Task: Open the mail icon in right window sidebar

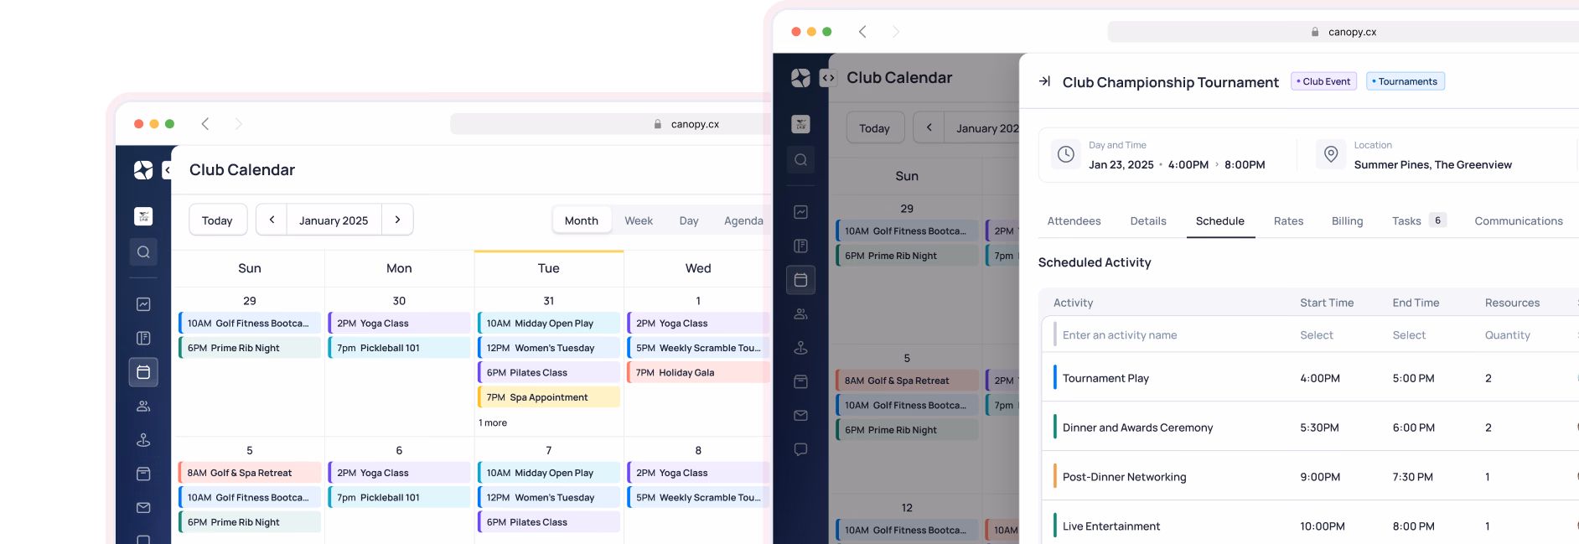Action: click(x=800, y=416)
